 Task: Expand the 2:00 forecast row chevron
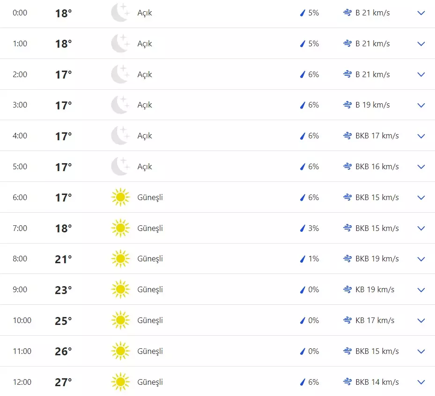pos(421,74)
